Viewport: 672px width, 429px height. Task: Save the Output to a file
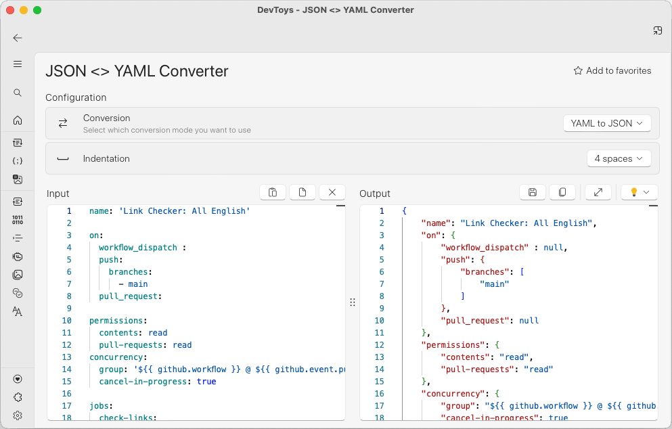pyautogui.click(x=533, y=193)
